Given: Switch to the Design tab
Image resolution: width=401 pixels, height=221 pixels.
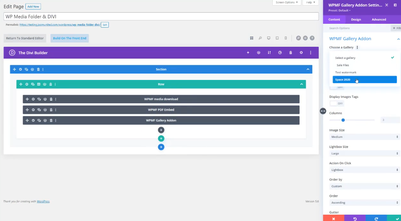Looking at the screenshot, I should pyautogui.click(x=356, y=20).
